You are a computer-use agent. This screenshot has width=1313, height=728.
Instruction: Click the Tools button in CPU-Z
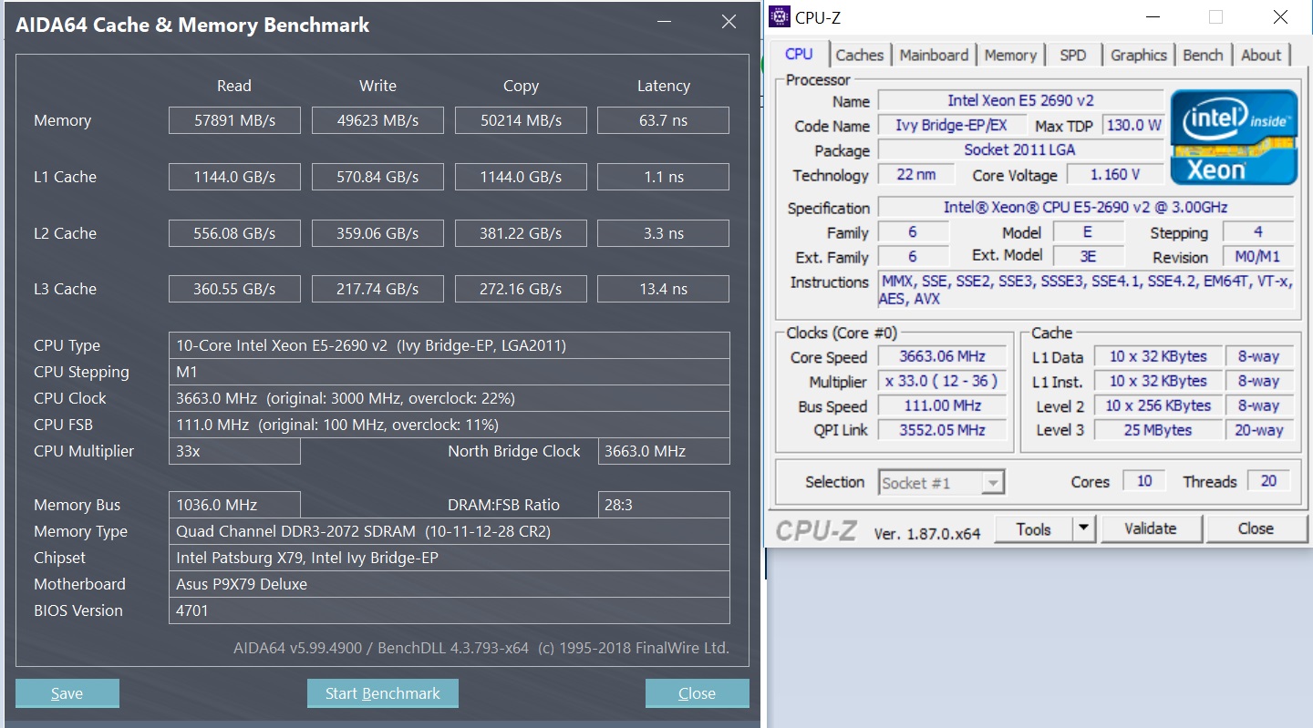1033,528
